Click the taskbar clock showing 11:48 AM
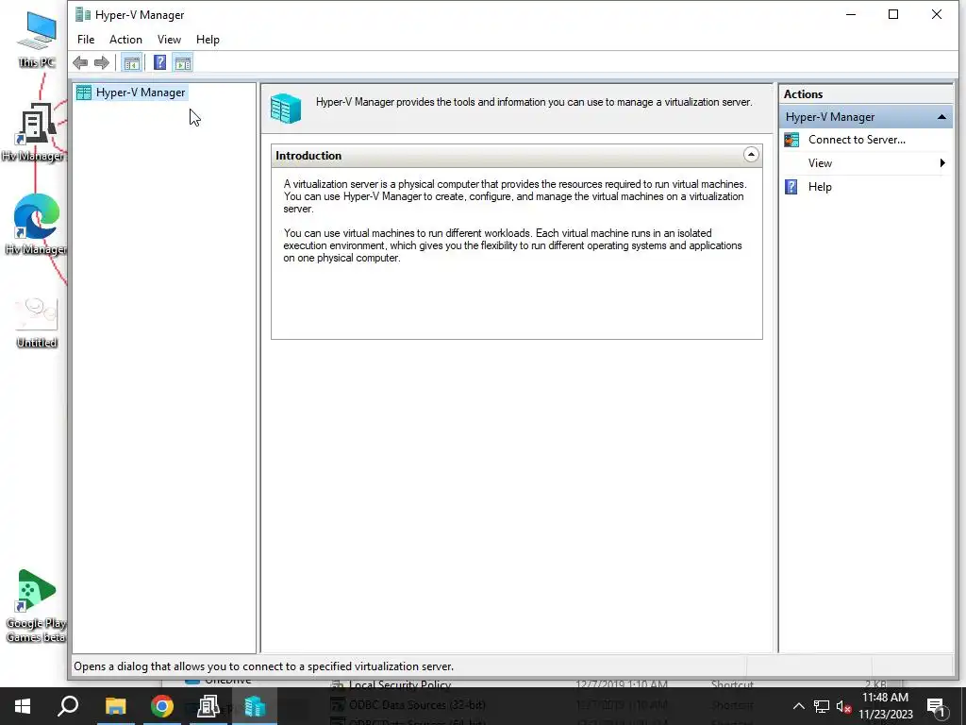Image resolution: width=966 pixels, height=725 pixels. 886,706
